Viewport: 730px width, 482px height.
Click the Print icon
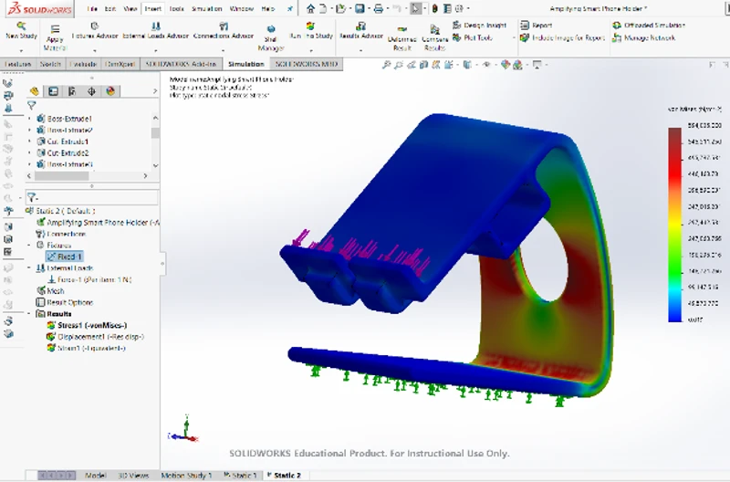[379, 8]
